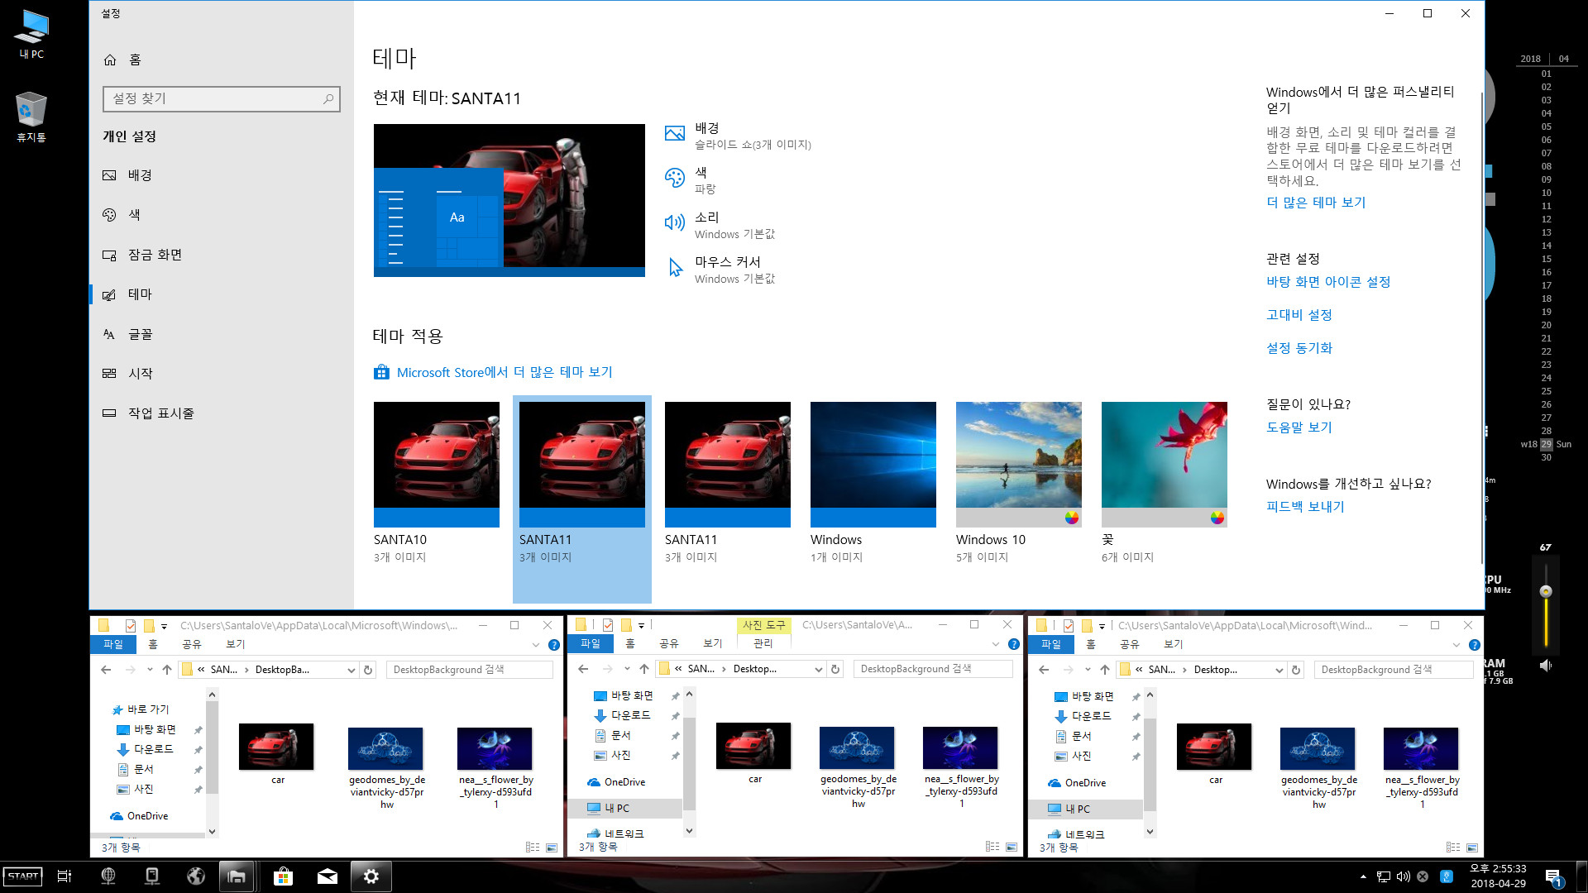The width and height of the screenshot is (1588, 893).
Task: Open Microsoft Store from the taskbar
Action: point(284,876)
